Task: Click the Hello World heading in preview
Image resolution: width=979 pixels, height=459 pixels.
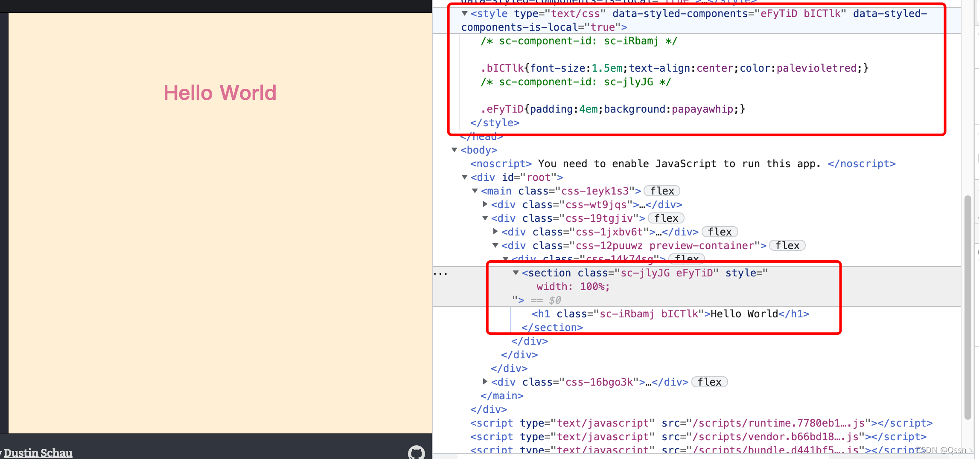Action: [x=220, y=93]
